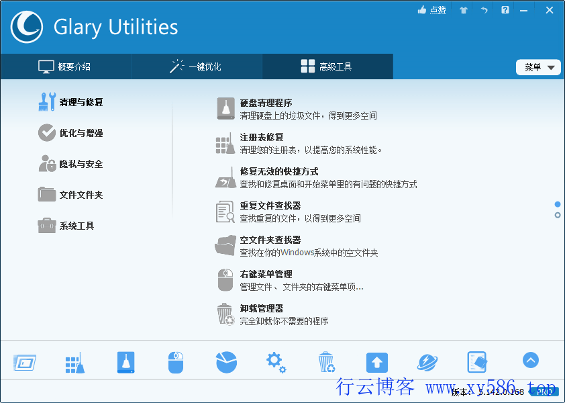Click the second page indicator dot on right
This screenshot has width=565, height=403.
557,214
